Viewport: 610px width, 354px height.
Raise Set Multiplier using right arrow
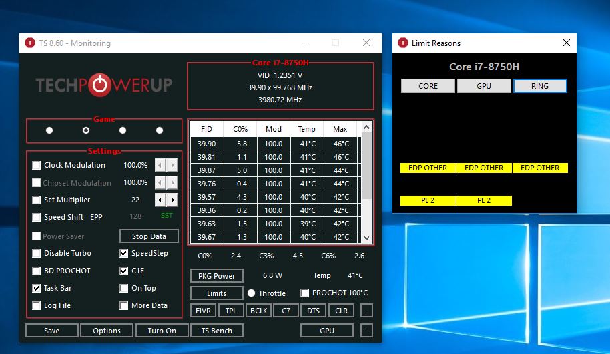[x=172, y=200]
